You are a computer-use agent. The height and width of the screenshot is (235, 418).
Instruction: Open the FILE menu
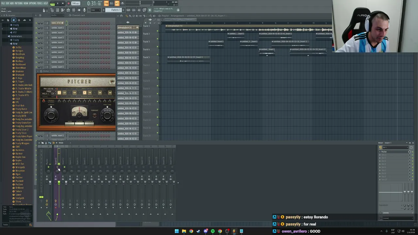tap(3, 3)
